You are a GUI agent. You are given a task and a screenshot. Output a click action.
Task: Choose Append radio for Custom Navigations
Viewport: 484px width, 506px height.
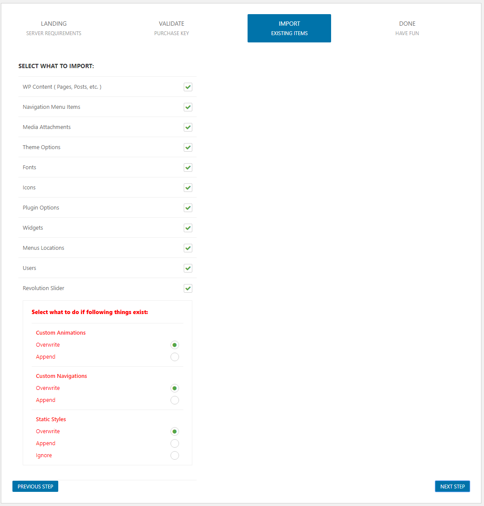tap(175, 400)
